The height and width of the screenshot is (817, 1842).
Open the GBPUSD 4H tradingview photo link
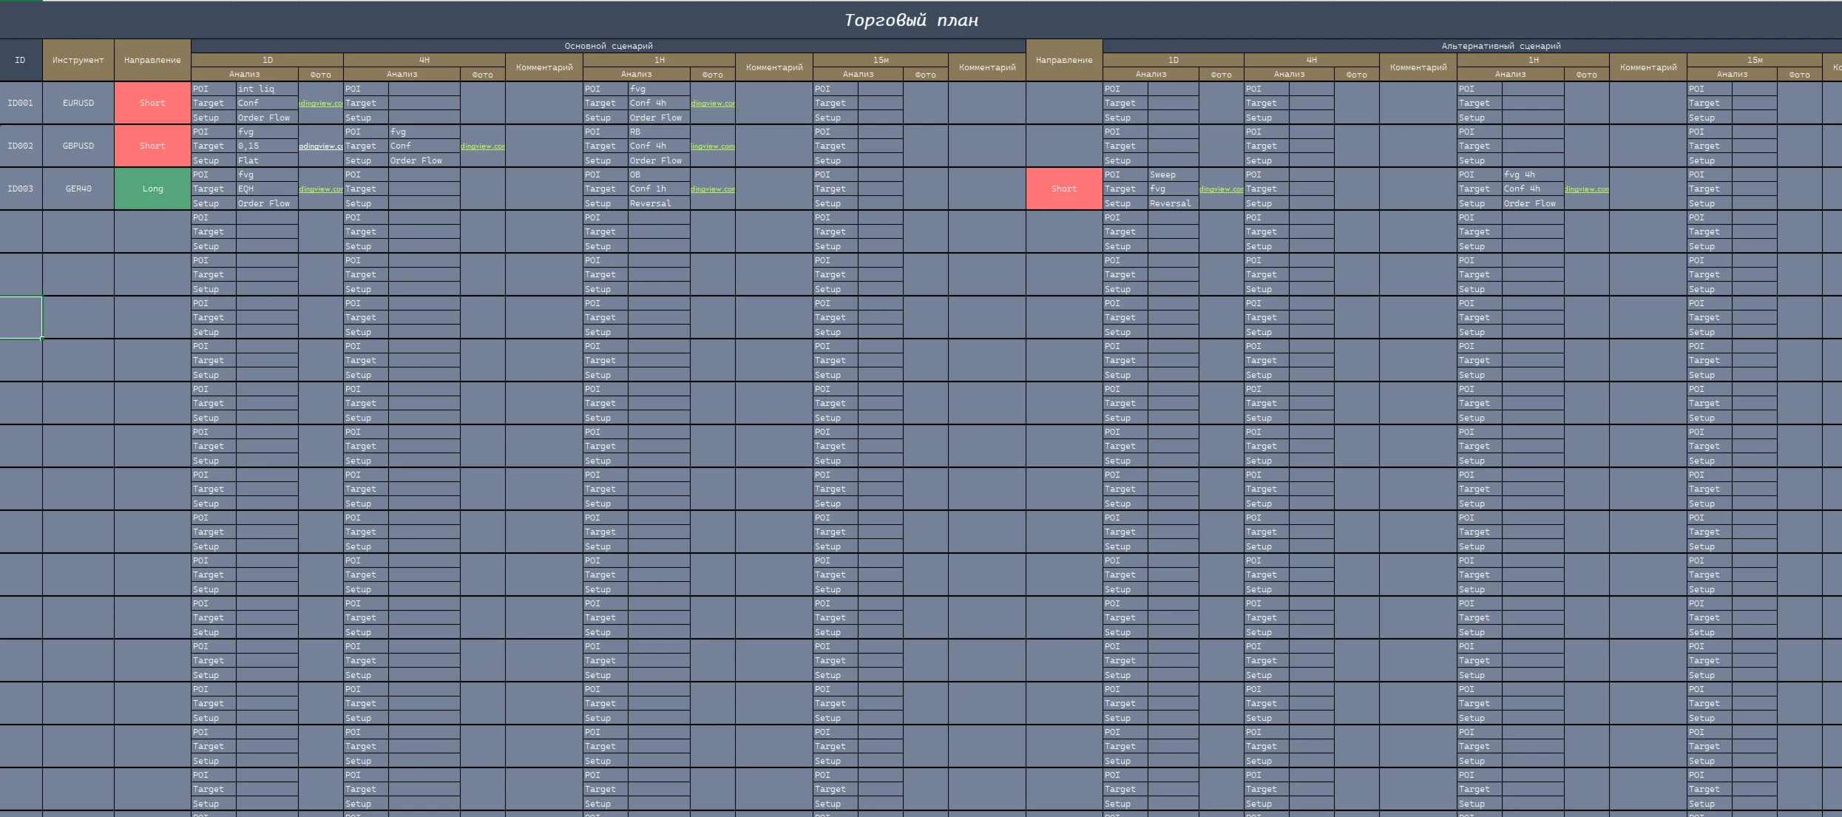482,146
